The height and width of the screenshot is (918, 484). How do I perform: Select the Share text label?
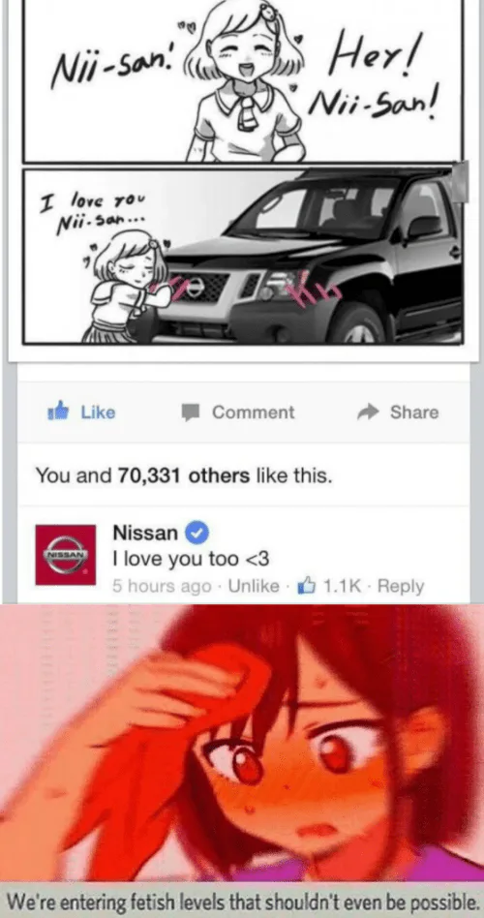[x=414, y=413]
